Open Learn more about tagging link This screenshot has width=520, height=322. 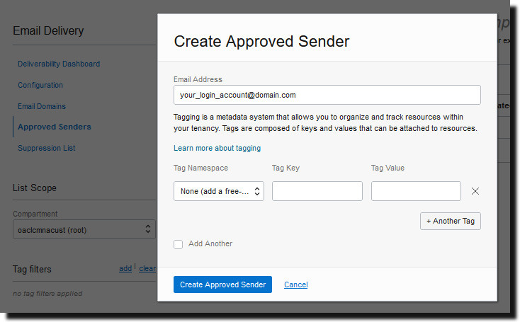(x=217, y=148)
